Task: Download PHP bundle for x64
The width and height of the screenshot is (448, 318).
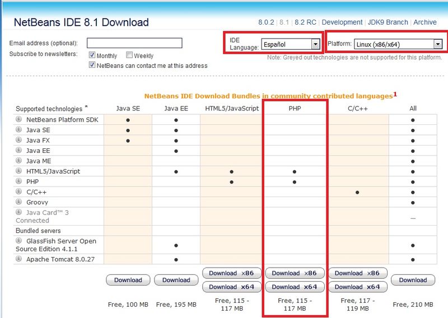Action: click(295, 287)
